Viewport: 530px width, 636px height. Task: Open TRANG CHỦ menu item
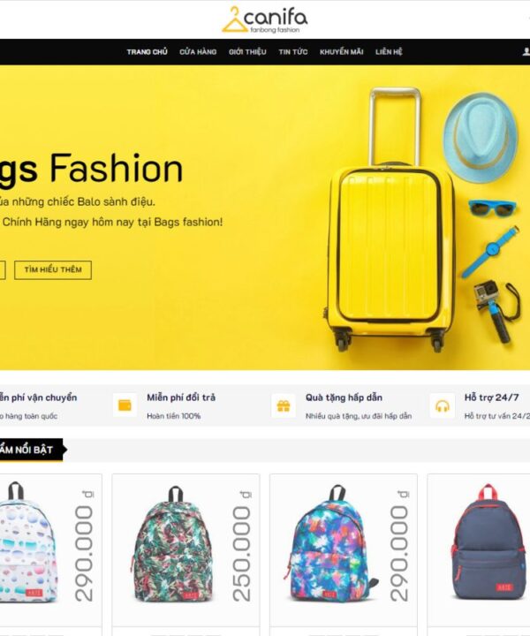click(147, 52)
